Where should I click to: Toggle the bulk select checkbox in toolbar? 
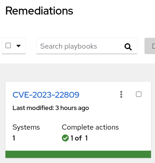tap(8, 46)
